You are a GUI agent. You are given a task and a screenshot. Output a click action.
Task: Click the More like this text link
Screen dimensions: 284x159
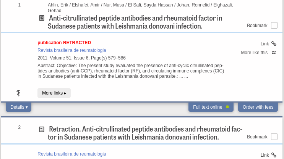(x=254, y=53)
